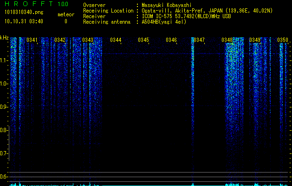Click the date stamp 10.10.31 03:40
The width and height of the screenshot is (292, 186).
tap(24, 21)
